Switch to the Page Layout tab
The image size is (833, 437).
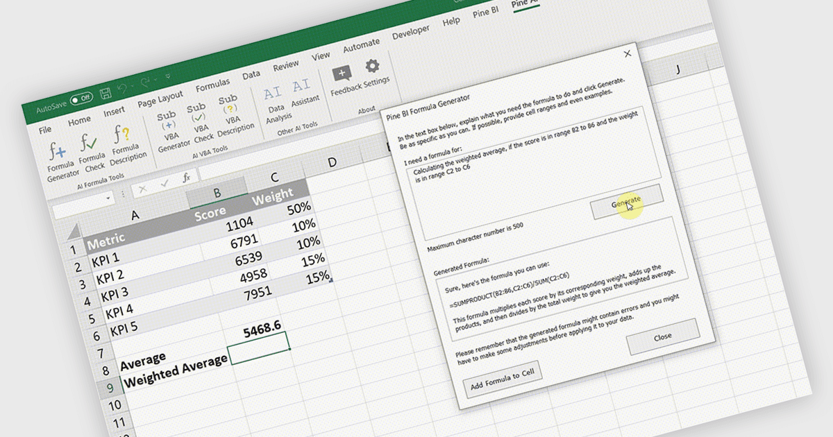pyautogui.click(x=160, y=99)
